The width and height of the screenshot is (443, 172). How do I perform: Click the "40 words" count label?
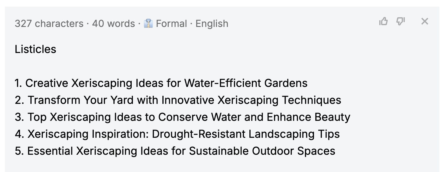[x=113, y=23]
